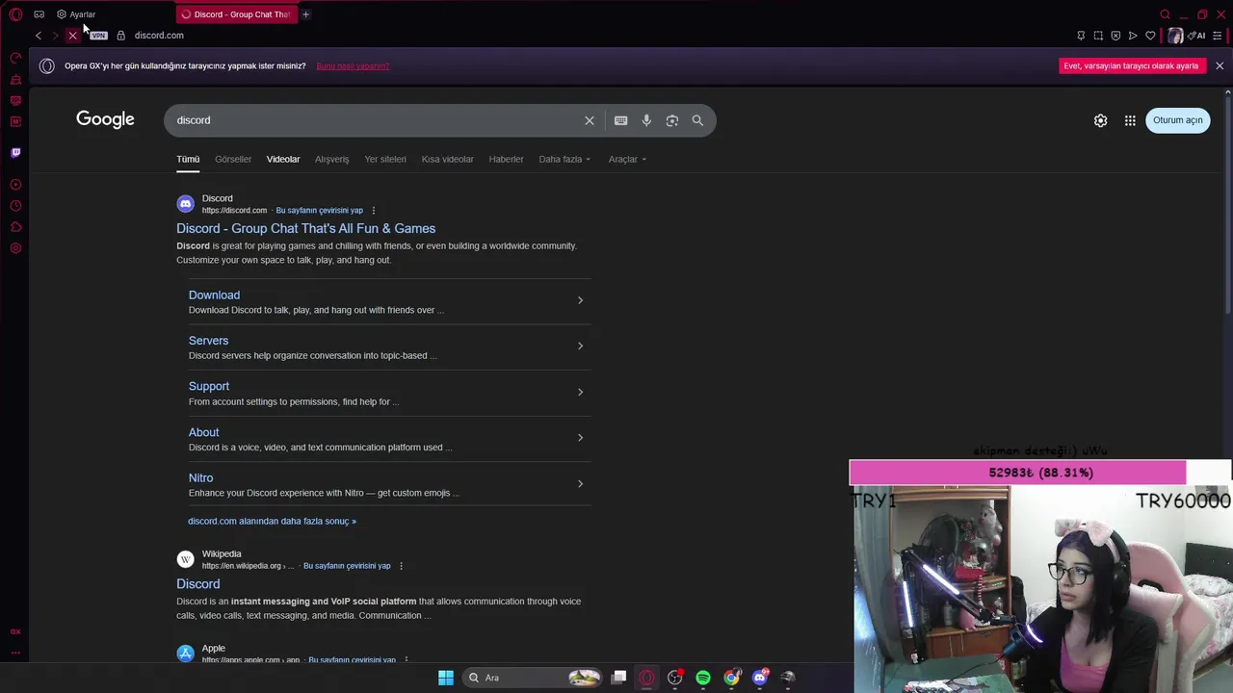Click the 'Oturum açın' sign-in button
Image resolution: width=1233 pixels, height=693 pixels.
[1177, 120]
